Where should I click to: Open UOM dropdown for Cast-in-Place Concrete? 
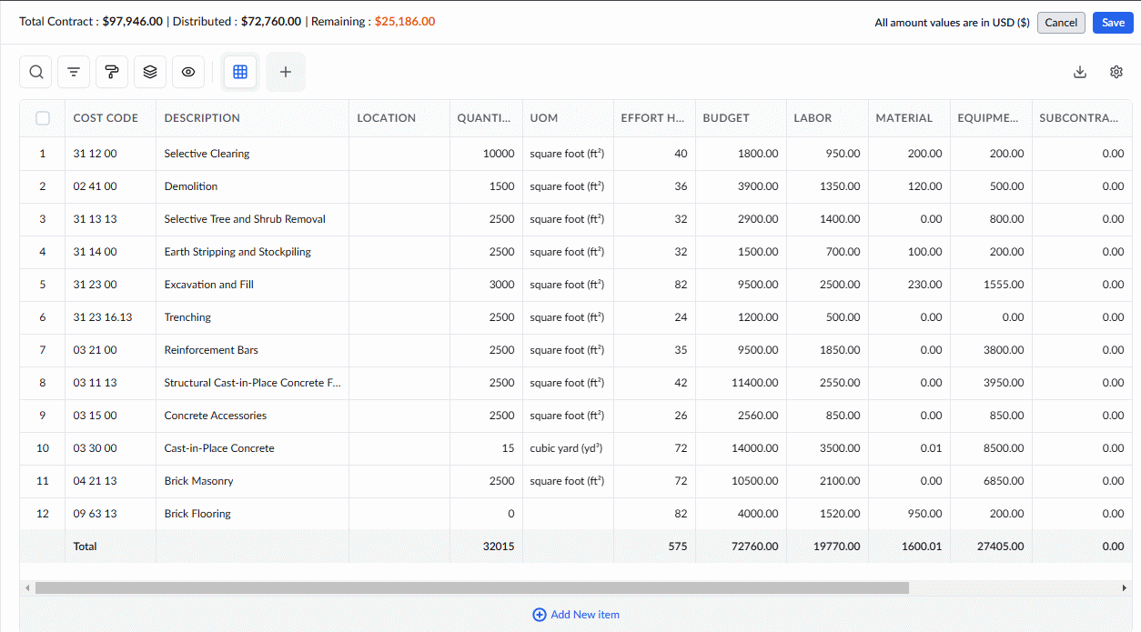tap(568, 448)
